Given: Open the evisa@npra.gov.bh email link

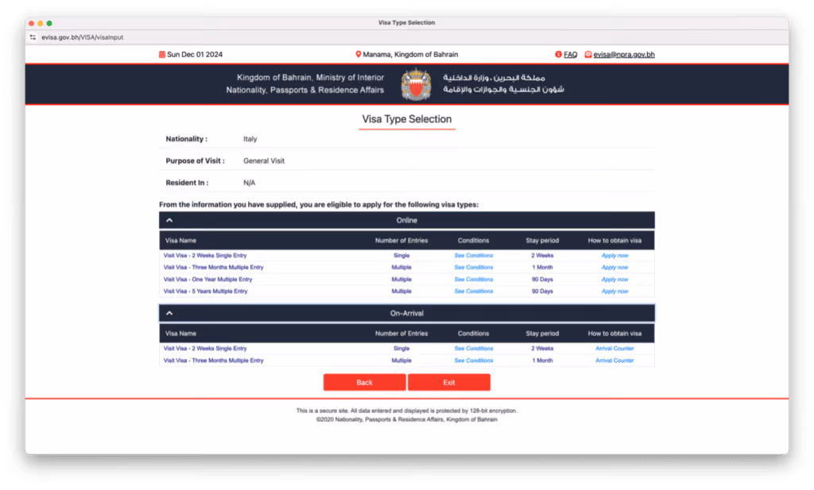Looking at the screenshot, I should tap(624, 55).
